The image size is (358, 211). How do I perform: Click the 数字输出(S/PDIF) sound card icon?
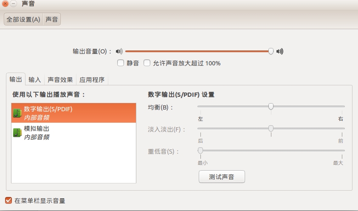17,113
